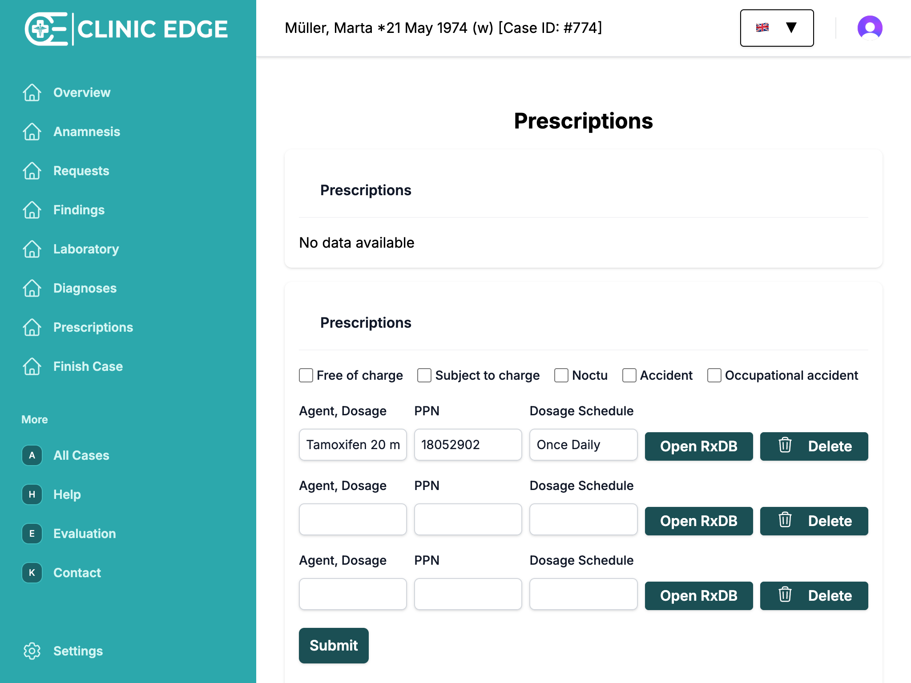911x683 pixels.
Task: Check the Noctu checkbox
Action: pos(561,375)
